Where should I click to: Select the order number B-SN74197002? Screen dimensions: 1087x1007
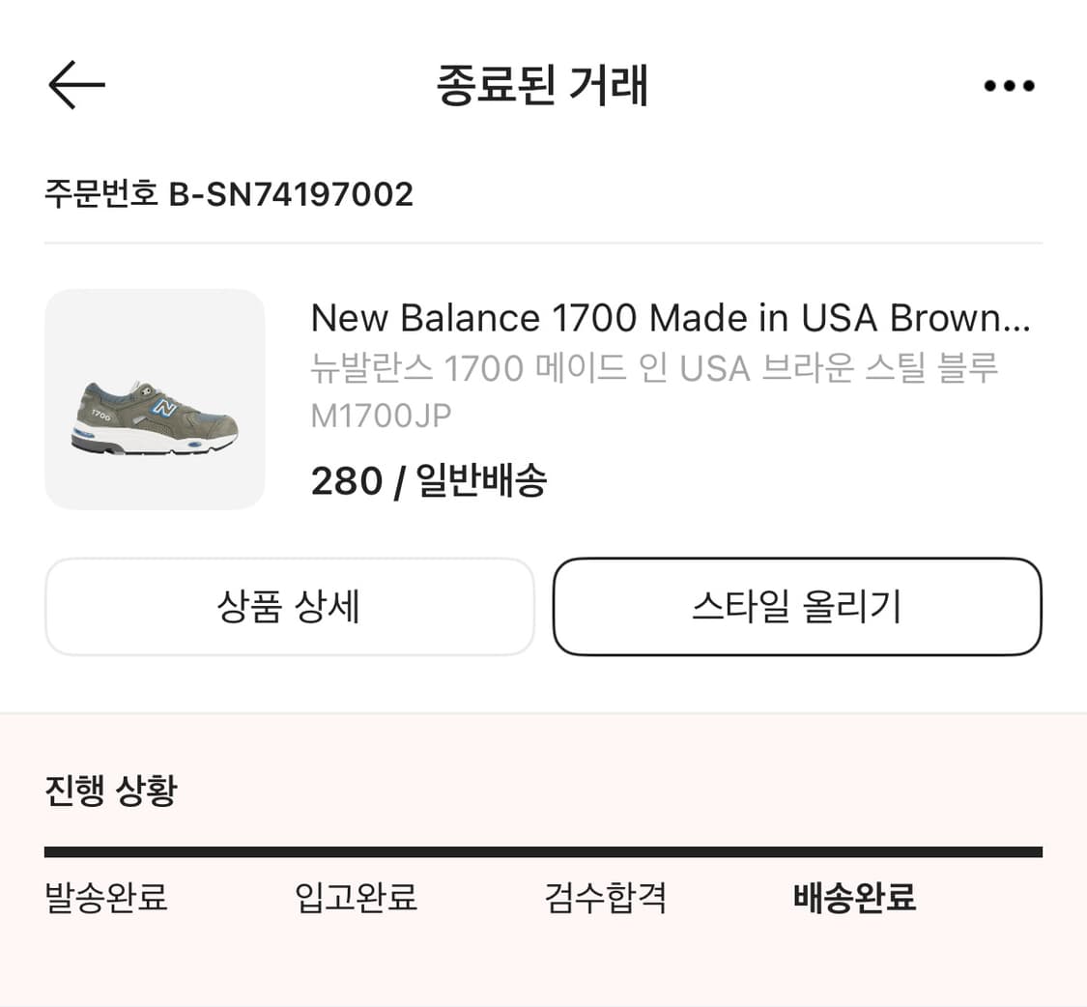tap(229, 194)
